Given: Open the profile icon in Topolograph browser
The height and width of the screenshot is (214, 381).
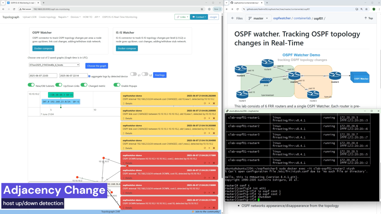Looking at the screenshot, I should (x=209, y=9).
